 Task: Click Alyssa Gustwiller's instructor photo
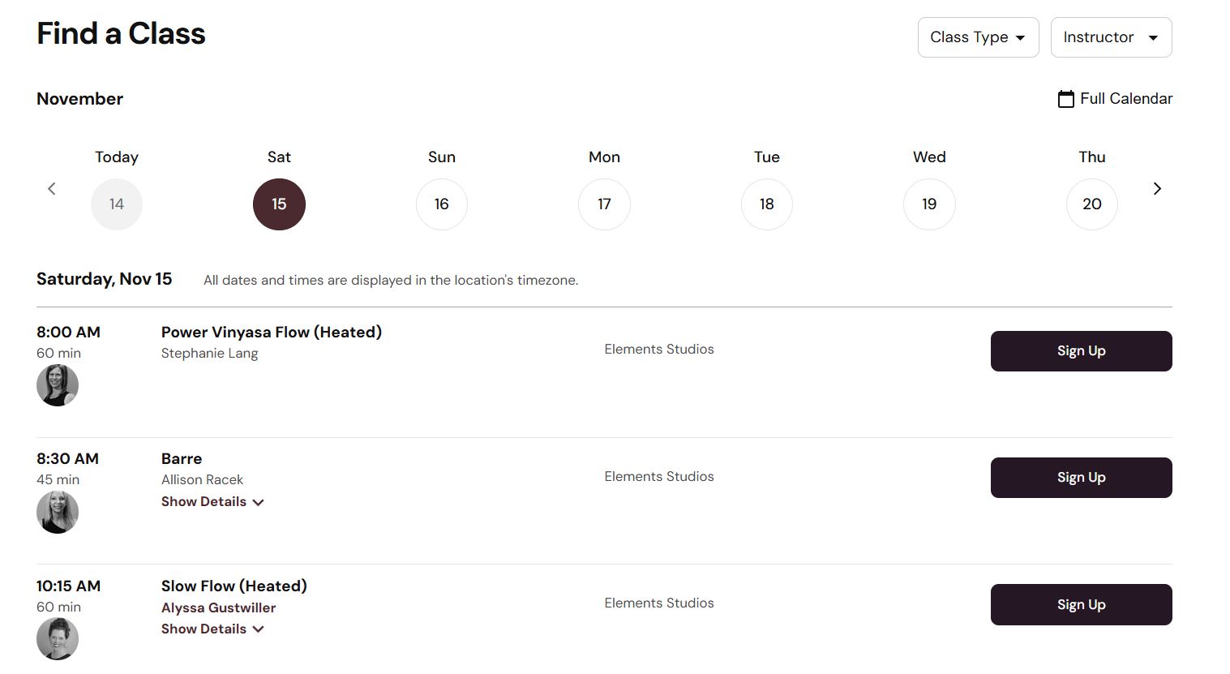[x=58, y=639]
